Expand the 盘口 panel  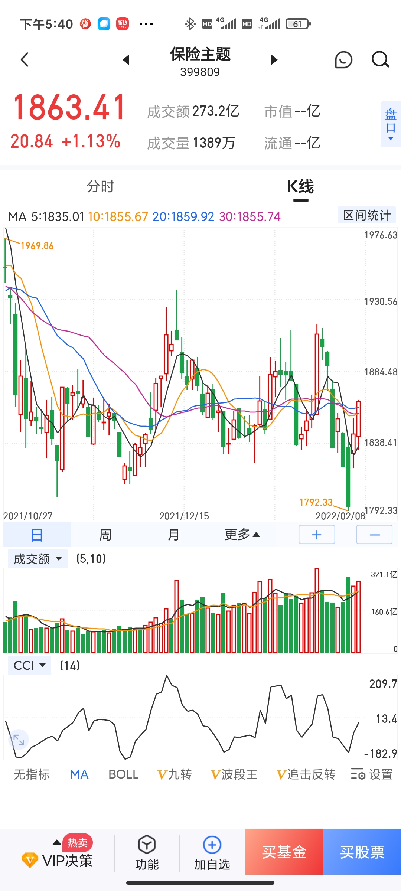tap(391, 124)
